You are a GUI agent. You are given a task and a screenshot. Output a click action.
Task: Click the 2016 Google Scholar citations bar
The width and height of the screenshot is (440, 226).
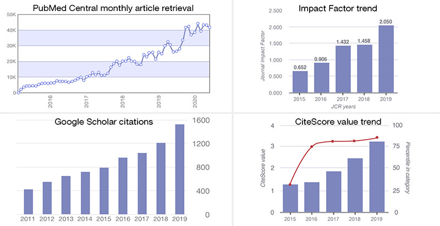click(x=123, y=186)
